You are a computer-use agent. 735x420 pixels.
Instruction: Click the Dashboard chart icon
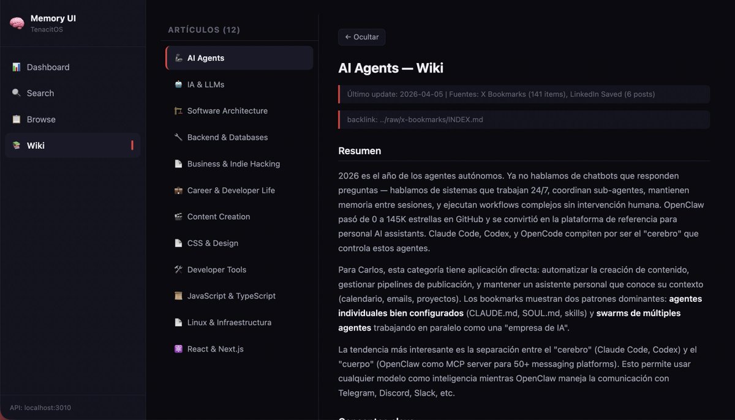tap(16, 67)
